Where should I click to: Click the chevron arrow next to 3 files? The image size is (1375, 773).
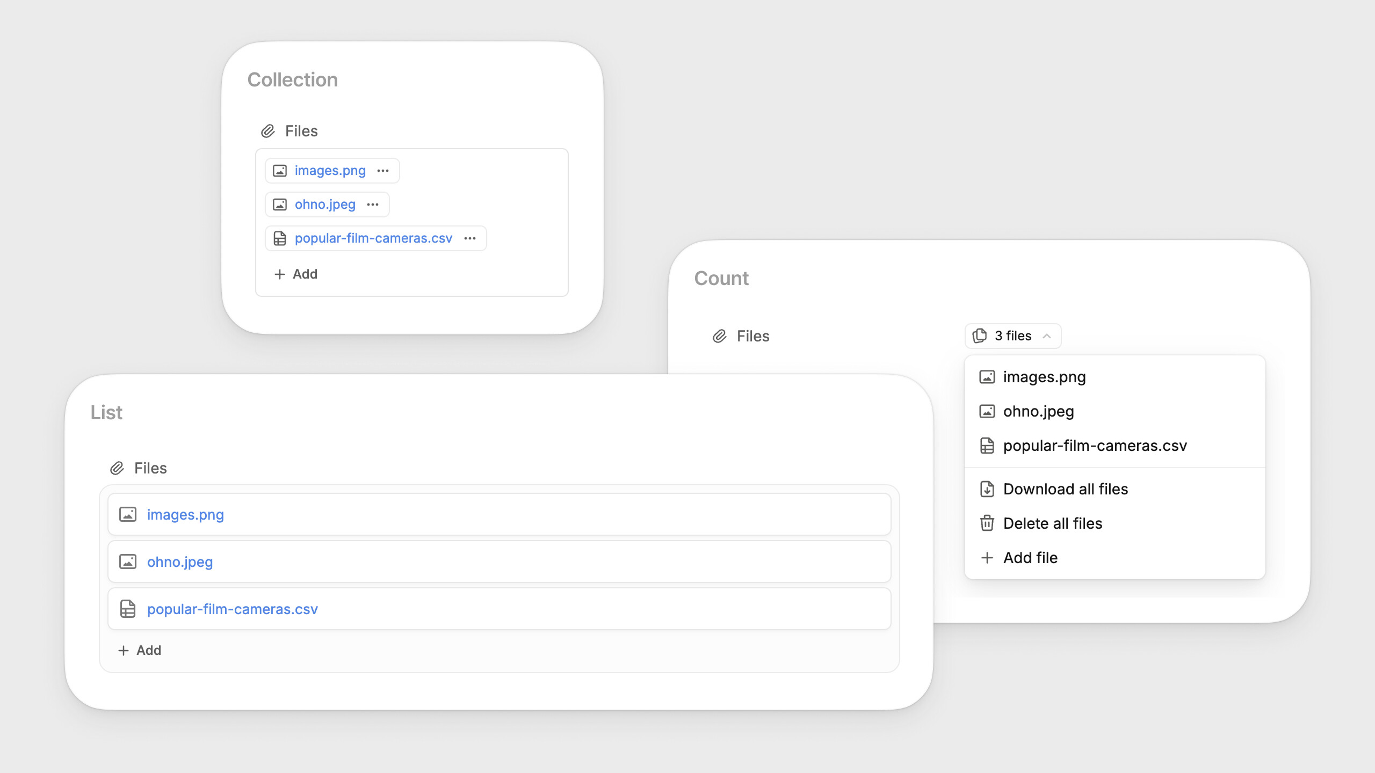(x=1047, y=336)
